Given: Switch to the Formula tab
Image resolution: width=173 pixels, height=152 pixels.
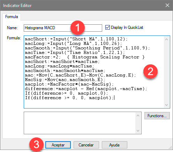Looking at the screenshot, I should [x=12, y=17].
